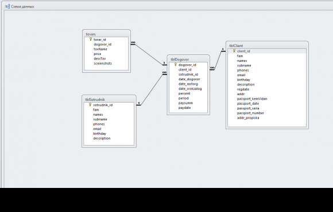333x212 pixels.
Task: Select the relationship line between tovars and tblDogovor
Action: [148, 54]
